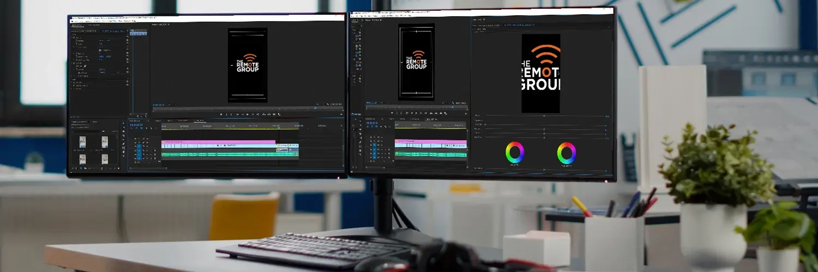This screenshot has width=818, height=272.
Task: Play the sequence in left Program Monitor
Action: (248, 114)
